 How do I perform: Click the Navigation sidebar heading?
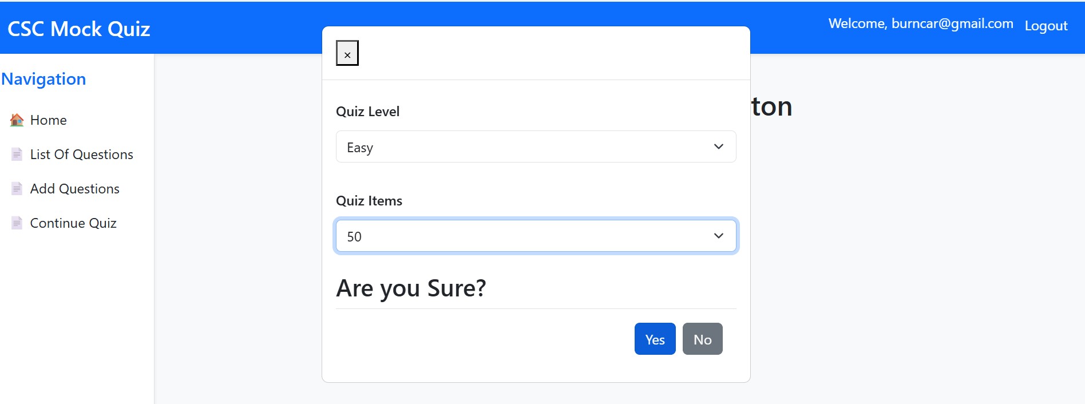pos(43,79)
